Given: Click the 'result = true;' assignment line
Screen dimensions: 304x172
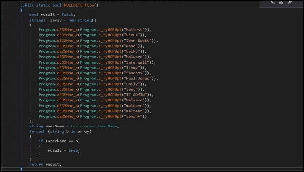Looking at the screenshot, I should [x=64, y=151].
